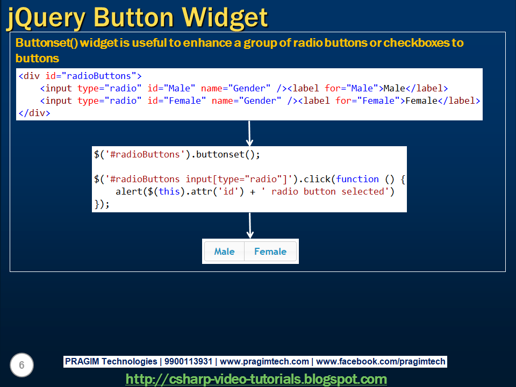The width and height of the screenshot is (516, 387).
Task: Click the Female button in the buttonset widget
Action: pyautogui.click(x=270, y=251)
